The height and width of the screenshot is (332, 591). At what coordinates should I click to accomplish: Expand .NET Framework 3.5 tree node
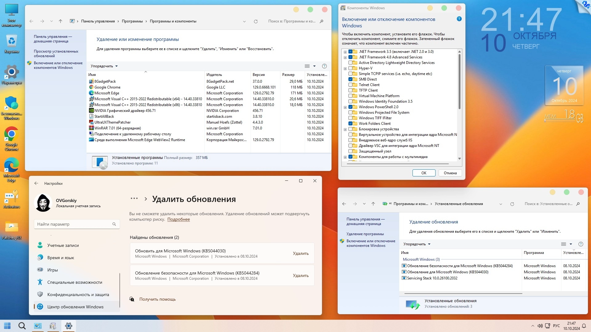click(x=345, y=52)
